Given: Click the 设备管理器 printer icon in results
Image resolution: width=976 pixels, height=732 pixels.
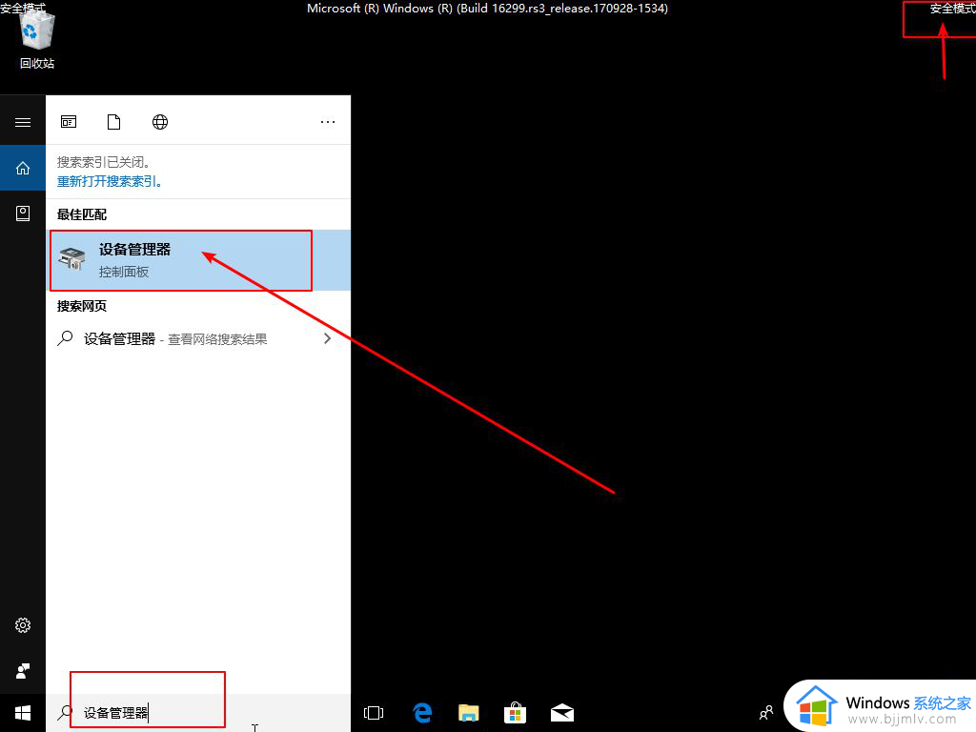Looking at the screenshot, I should click(72, 258).
